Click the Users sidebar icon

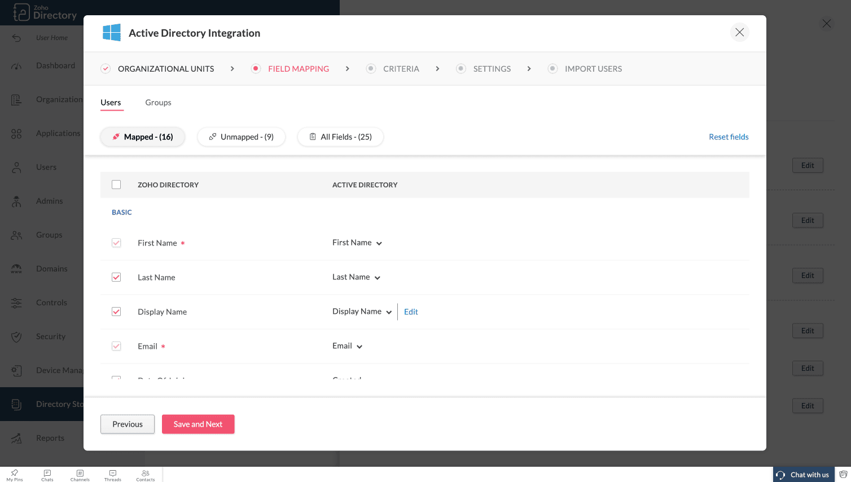pyautogui.click(x=16, y=168)
